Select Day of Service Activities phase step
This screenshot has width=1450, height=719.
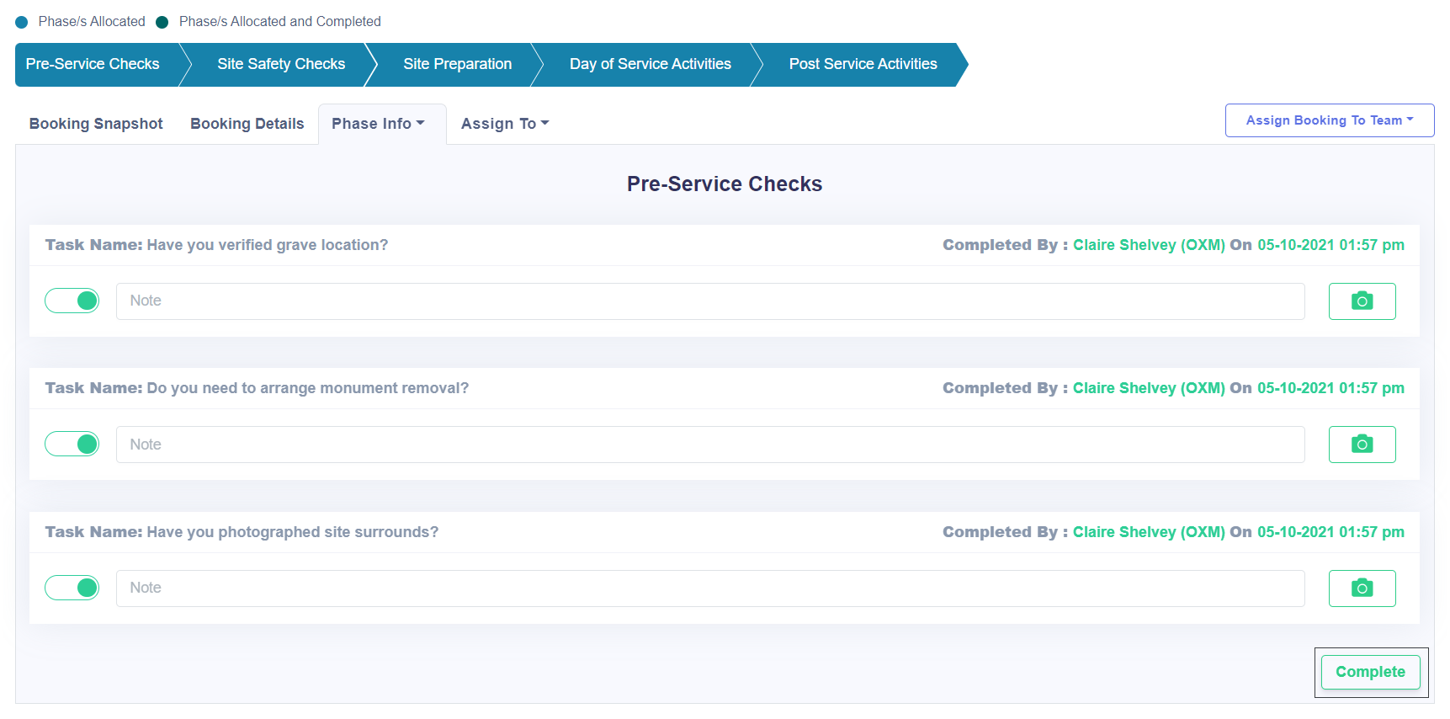pyautogui.click(x=650, y=64)
